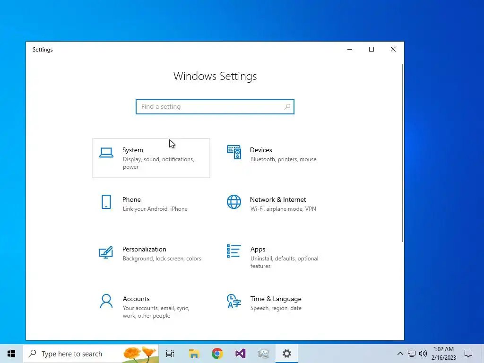Open the System settings laptop icon
Image resolution: width=484 pixels, height=363 pixels.
tap(106, 153)
